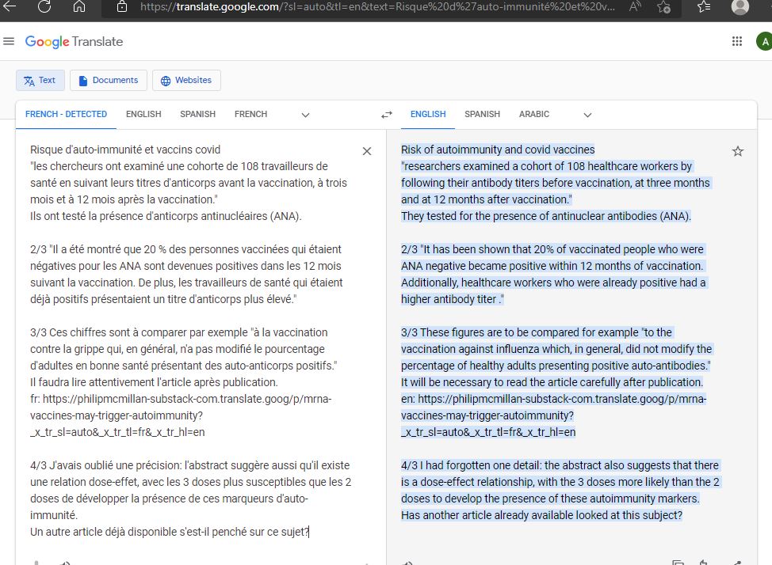Click the Google Translate logo
The height and width of the screenshot is (565, 772).
(74, 42)
